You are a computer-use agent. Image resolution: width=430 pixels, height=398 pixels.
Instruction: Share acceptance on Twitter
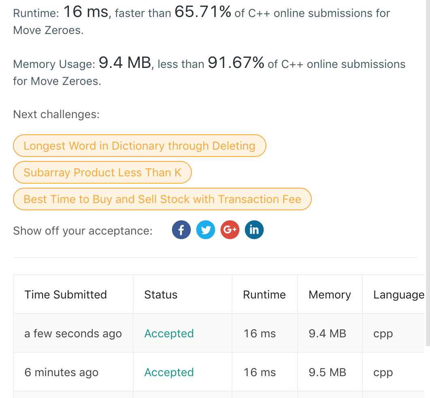point(206,230)
